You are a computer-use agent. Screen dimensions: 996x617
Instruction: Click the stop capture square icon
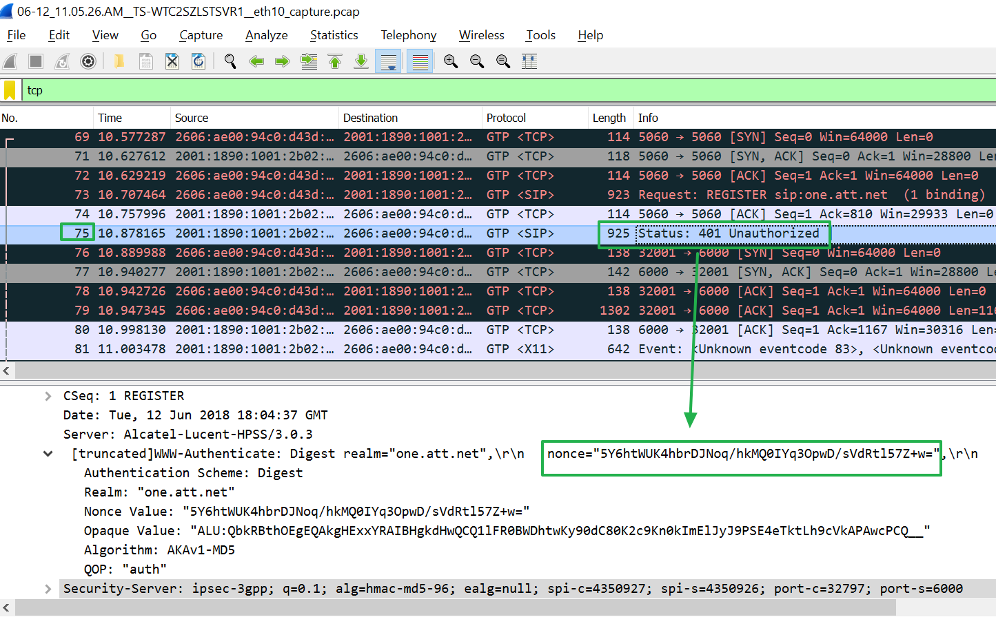(x=36, y=61)
